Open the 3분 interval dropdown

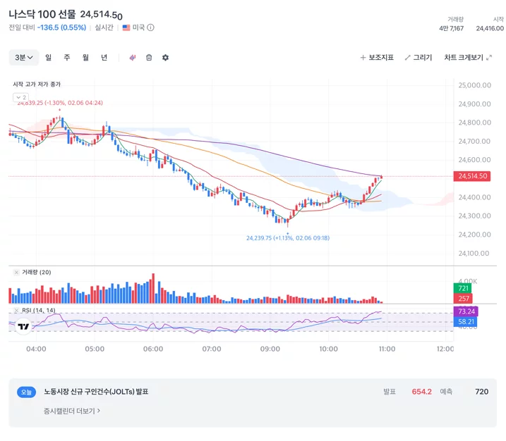coord(24,58)
